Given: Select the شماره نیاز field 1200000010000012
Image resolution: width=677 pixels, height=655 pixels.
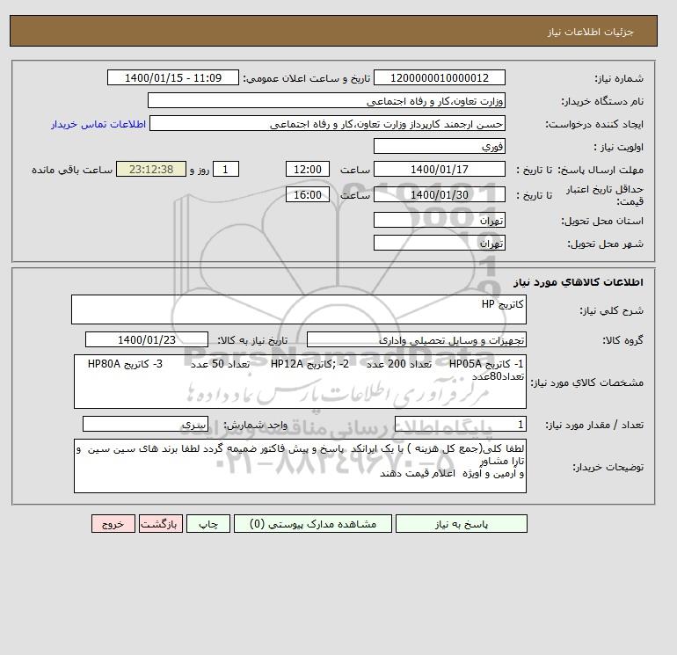Looking at the screenshot, I should click(x=439, y=77).
